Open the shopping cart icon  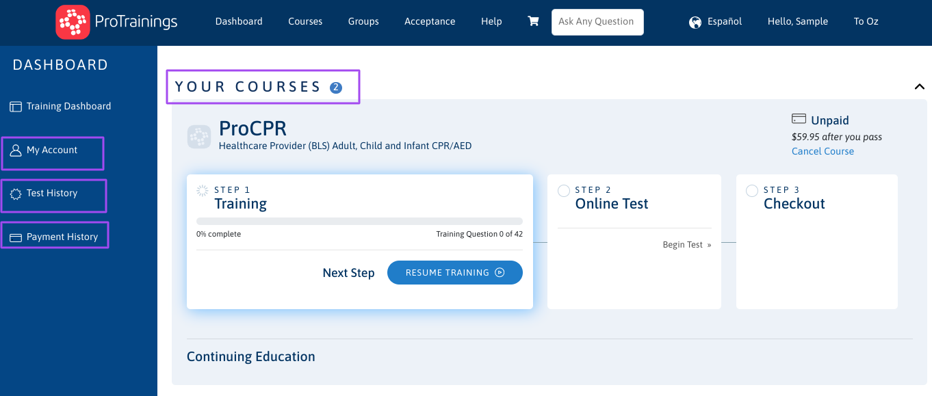(x=533, y=21)
